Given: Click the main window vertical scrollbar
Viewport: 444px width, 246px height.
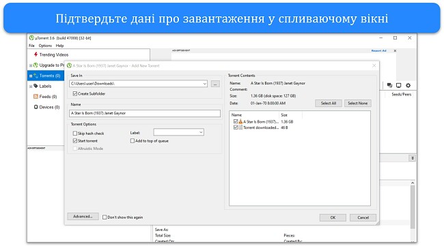Looking at the screenshot, I should click(x=413, y=206).
